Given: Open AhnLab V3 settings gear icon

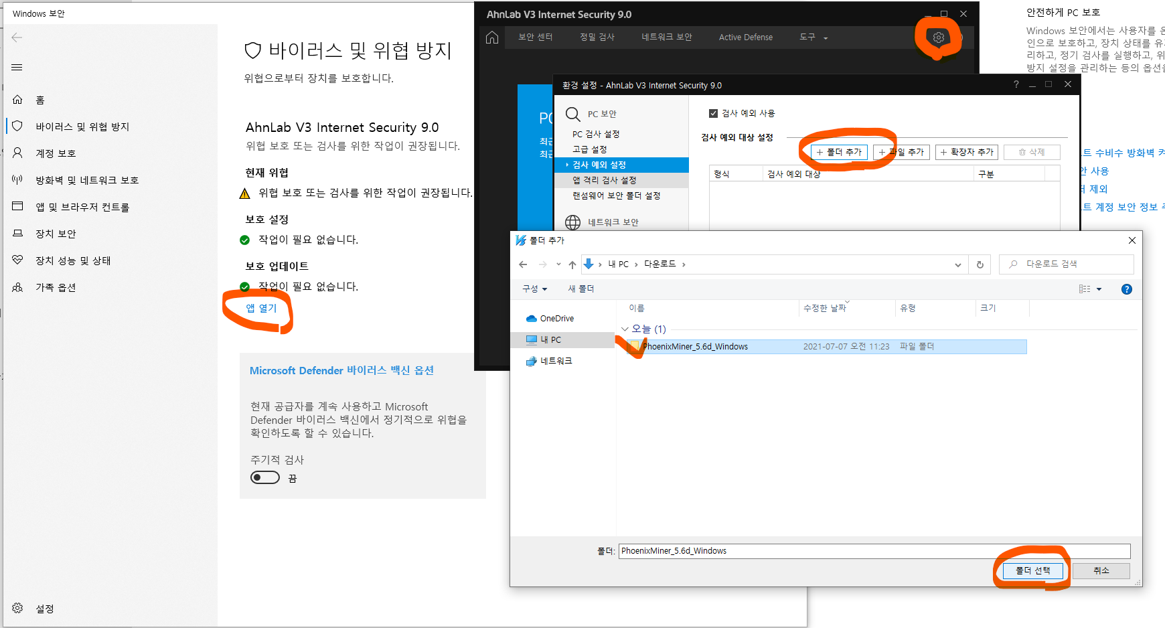Looking at the screenshot, I should coord(938,37).
